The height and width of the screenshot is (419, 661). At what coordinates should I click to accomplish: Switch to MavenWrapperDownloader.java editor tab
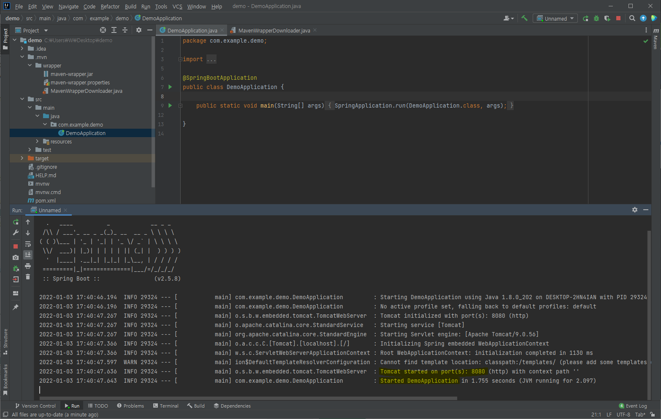274,30
